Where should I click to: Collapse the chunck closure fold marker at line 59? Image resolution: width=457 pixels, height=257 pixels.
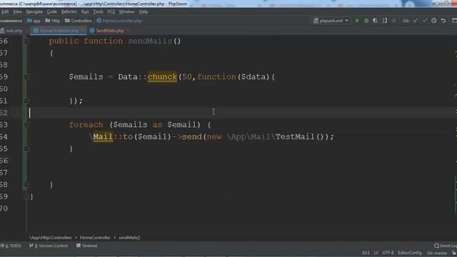click(26, 77)
